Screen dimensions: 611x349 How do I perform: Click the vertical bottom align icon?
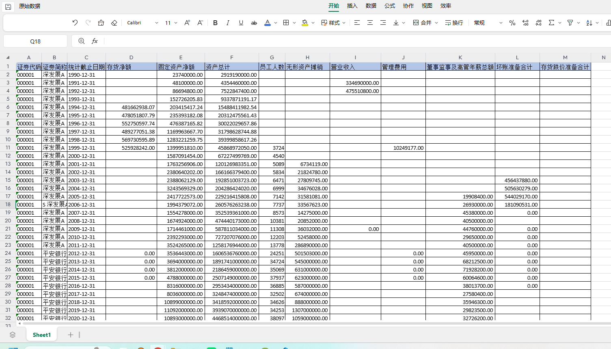pos(396,23)
